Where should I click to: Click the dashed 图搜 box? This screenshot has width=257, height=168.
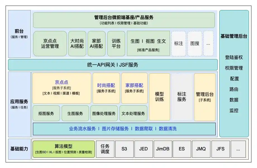pyautogui.click(x=194, y=44)
